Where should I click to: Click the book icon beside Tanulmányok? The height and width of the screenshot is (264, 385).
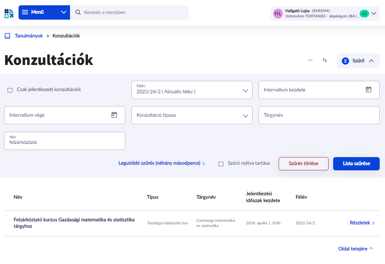(x=8, y=36)
